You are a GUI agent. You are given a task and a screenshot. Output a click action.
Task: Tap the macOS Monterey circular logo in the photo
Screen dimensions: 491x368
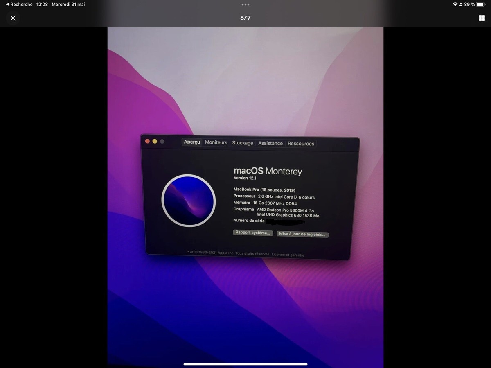click(189, 200)
